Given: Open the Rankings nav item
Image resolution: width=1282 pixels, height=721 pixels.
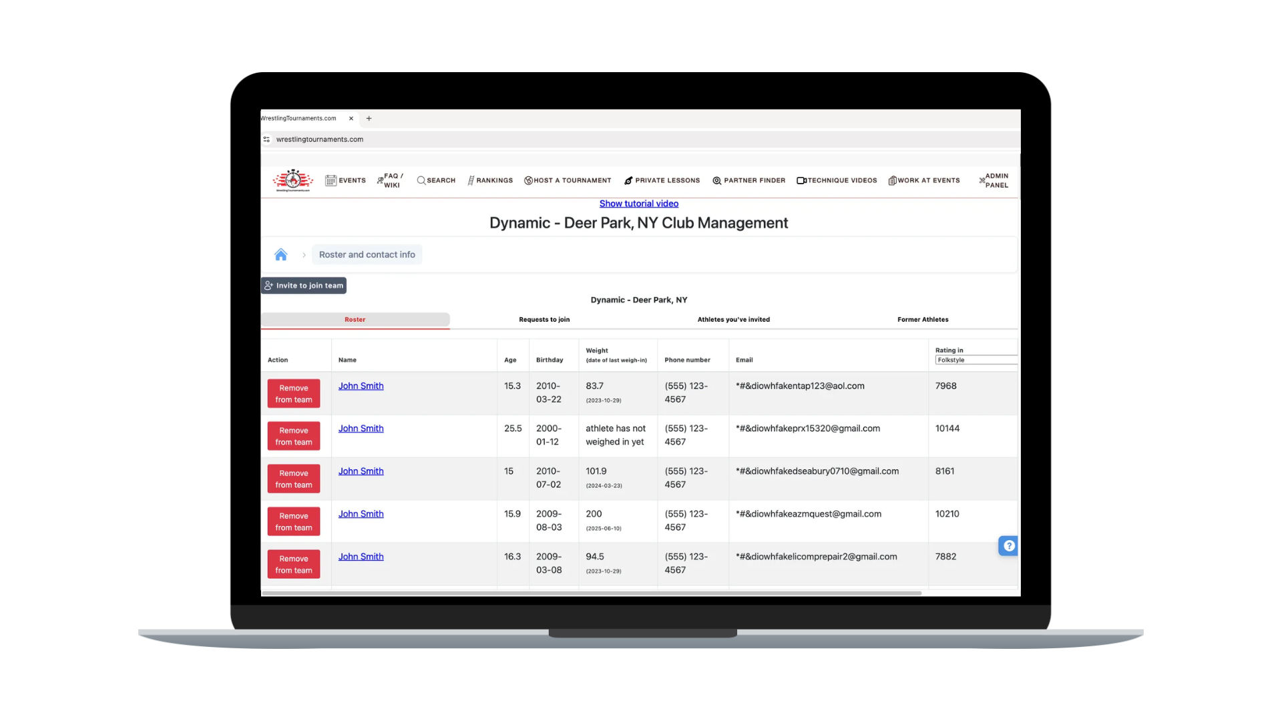Looking at the screenshot, I should coord(490,180).
